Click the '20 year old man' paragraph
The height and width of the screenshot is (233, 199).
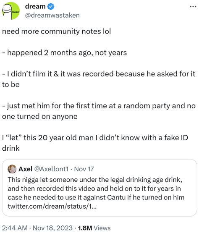click(95, 143)
